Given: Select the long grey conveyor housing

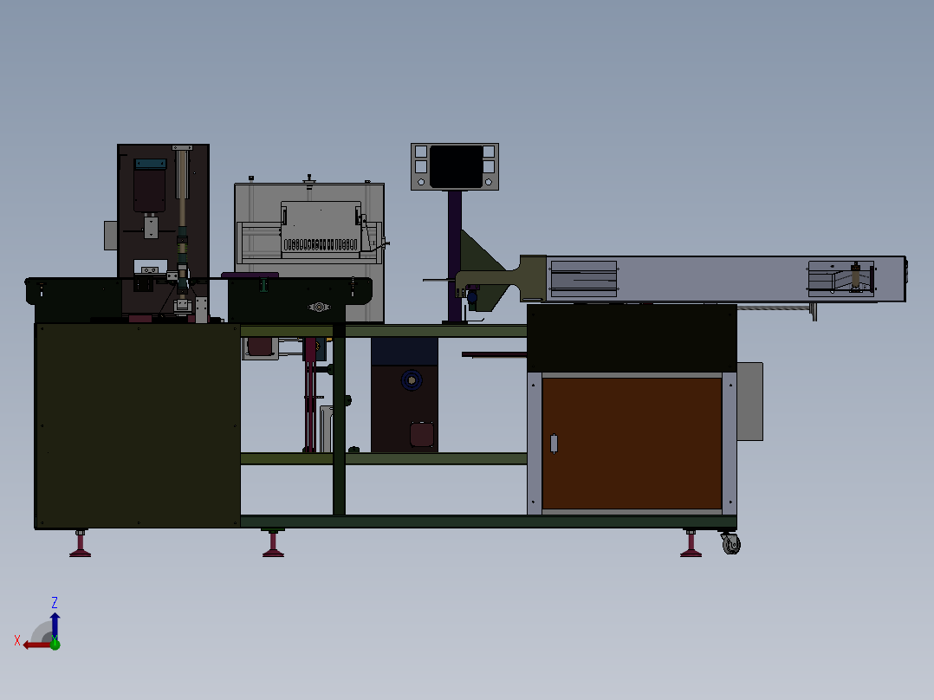Looking at the screenshot, I should click(x=726, y=280).
